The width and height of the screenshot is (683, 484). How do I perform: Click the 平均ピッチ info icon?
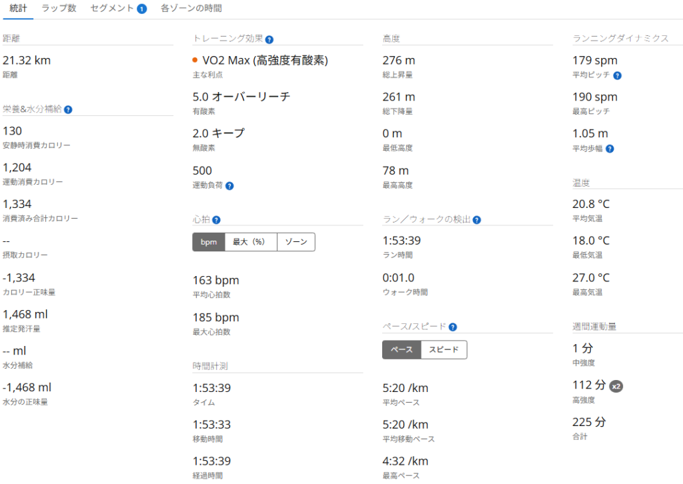618,76
